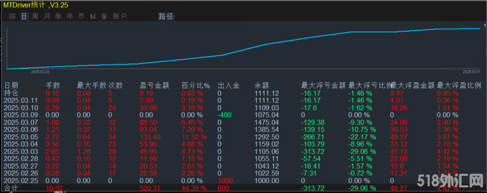This screenshot has width=487, height=193.
Task: Select the 2025.03.04 date row
Action: (x=20, y=144)
